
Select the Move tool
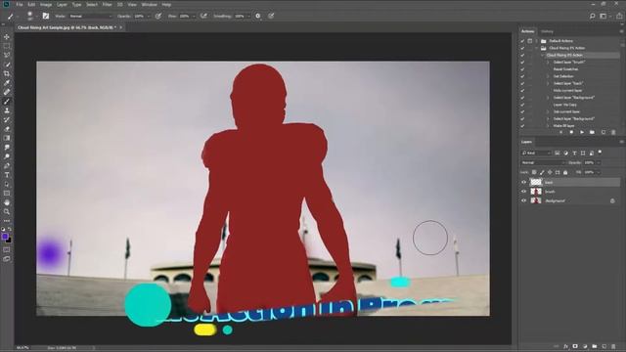[7, 37]
